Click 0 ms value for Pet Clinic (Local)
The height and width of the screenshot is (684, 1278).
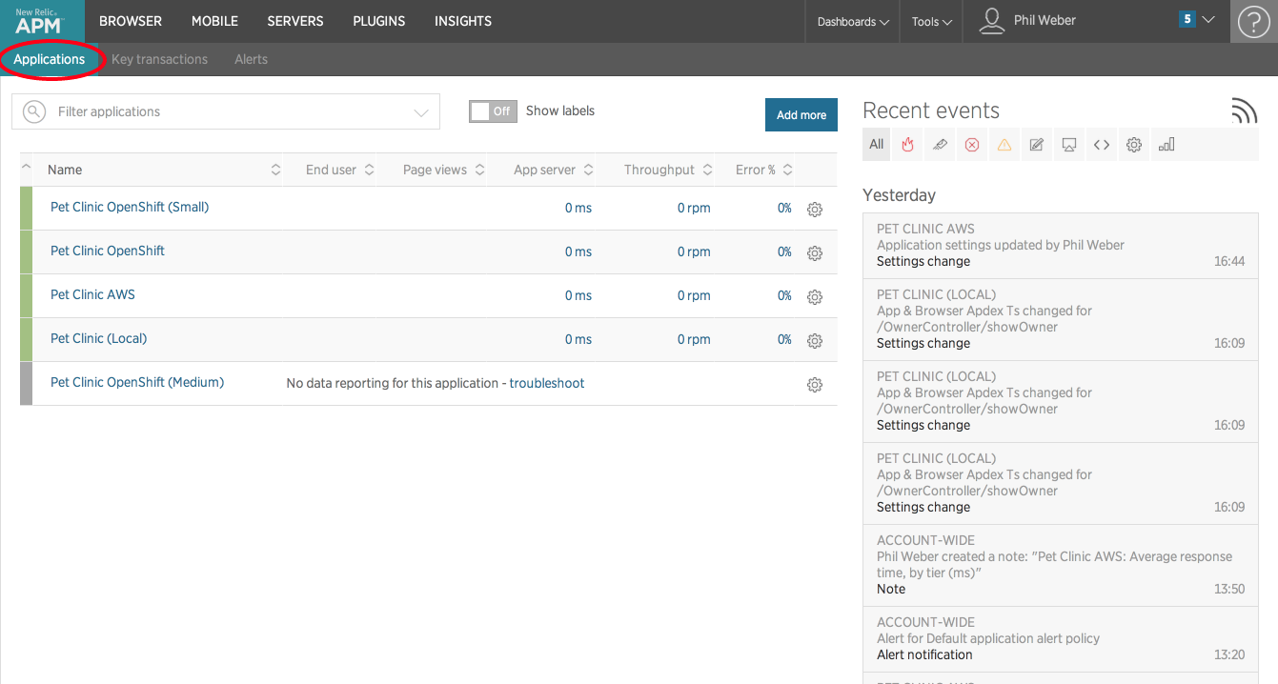point(578,339)
